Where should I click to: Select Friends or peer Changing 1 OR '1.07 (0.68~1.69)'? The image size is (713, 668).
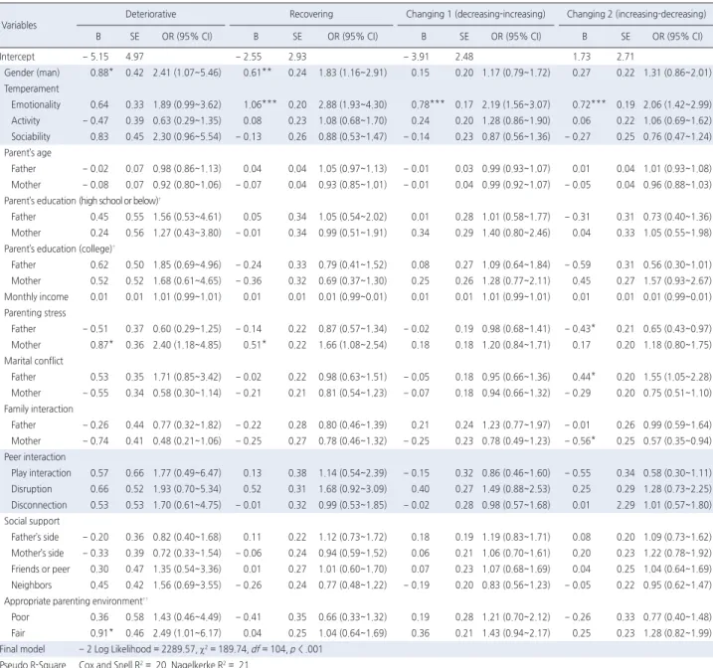pos(516,569)
